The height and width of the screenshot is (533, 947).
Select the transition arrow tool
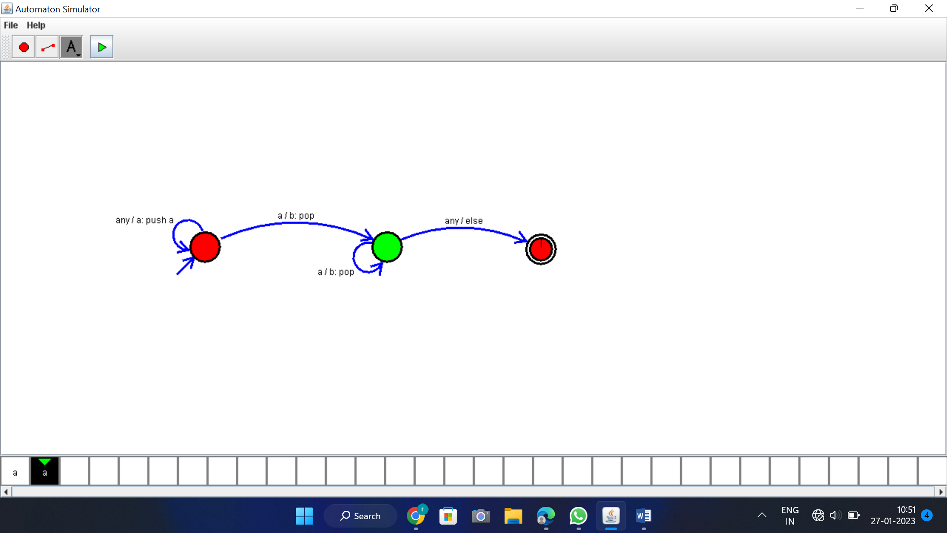coord(47,47)
